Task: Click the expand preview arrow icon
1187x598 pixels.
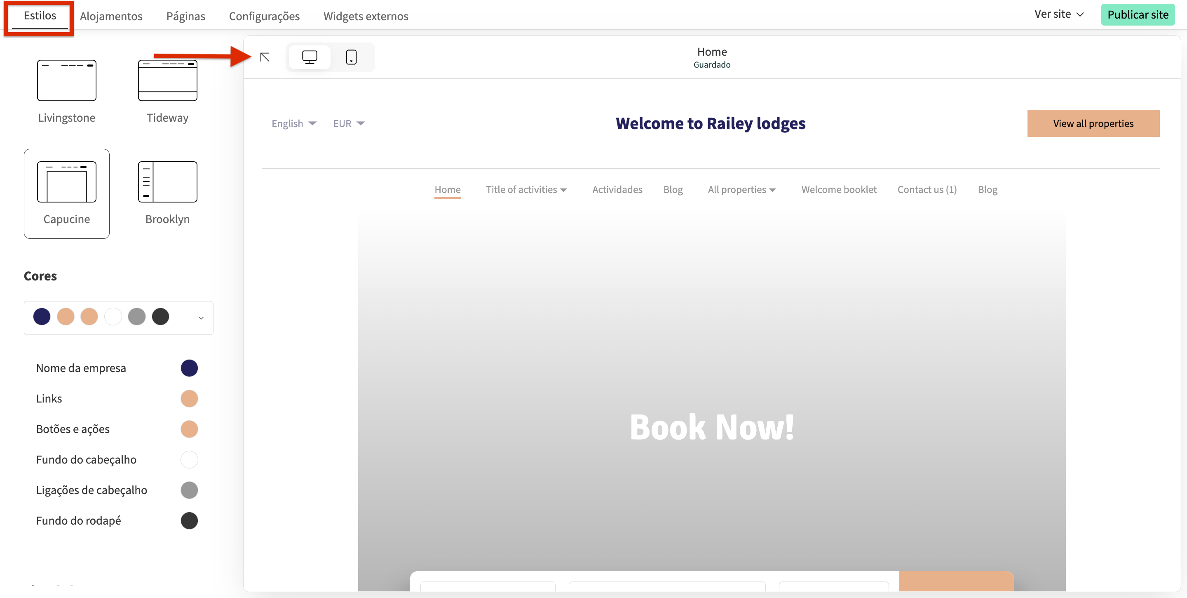Action: pyautogui.click(x=265, y=57)
